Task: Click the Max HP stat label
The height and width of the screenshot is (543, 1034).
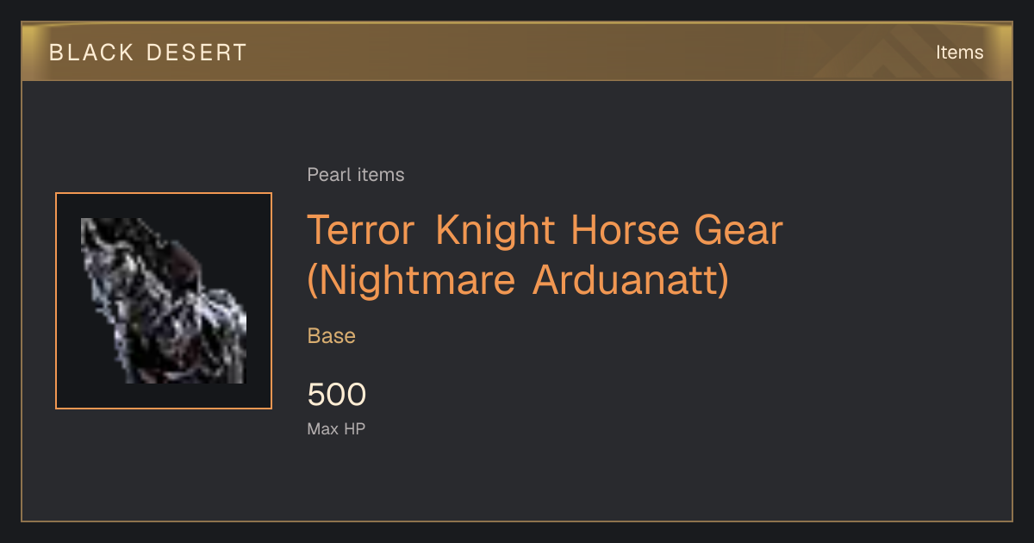Action: pyautogui.click(x=337, y=428)
